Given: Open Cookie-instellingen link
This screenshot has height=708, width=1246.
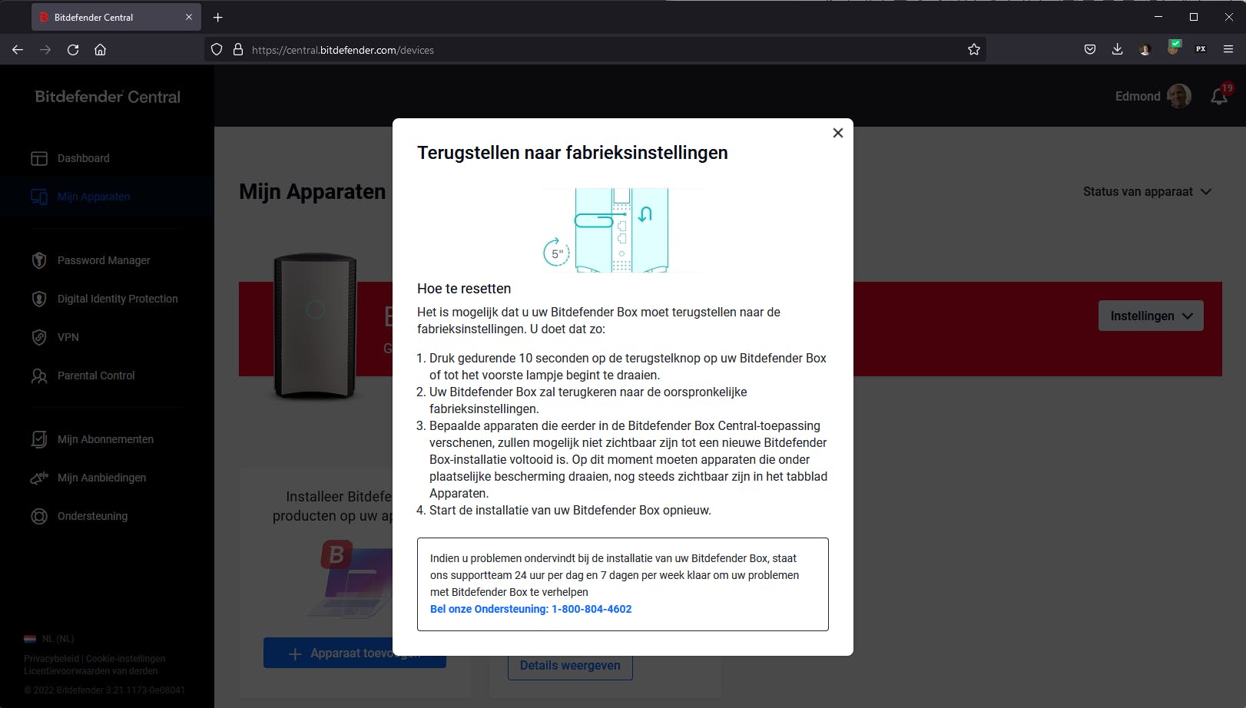Looking at the screenshot, I should coord(125,659).
